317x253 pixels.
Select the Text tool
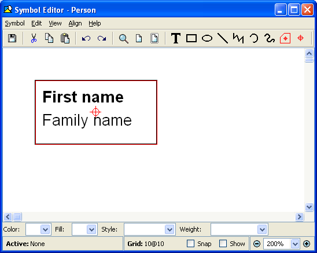(176, 38)
